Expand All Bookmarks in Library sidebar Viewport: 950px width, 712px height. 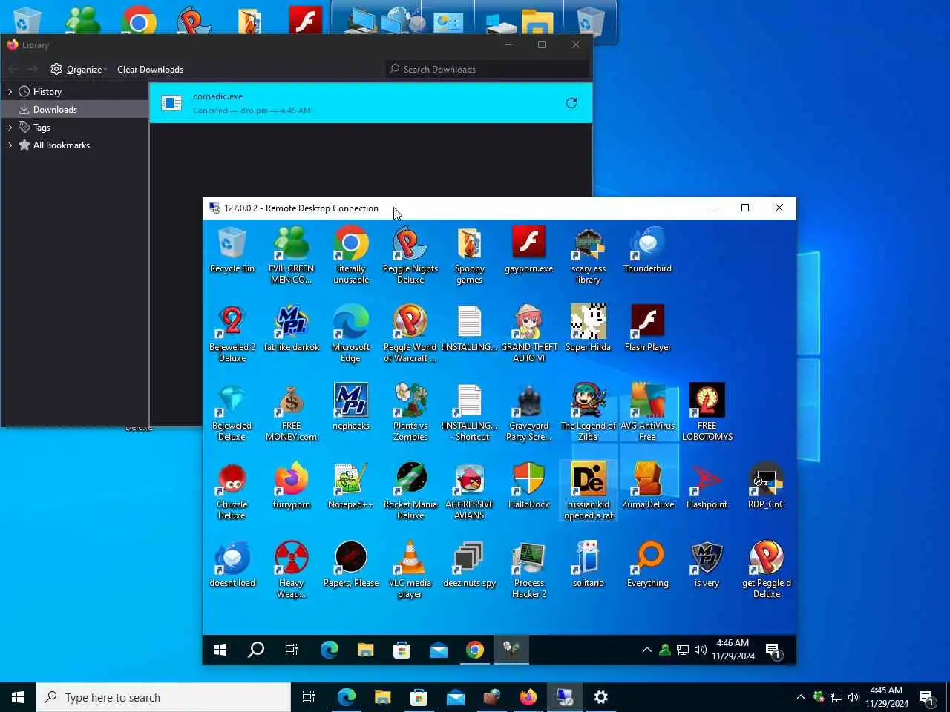10,145
